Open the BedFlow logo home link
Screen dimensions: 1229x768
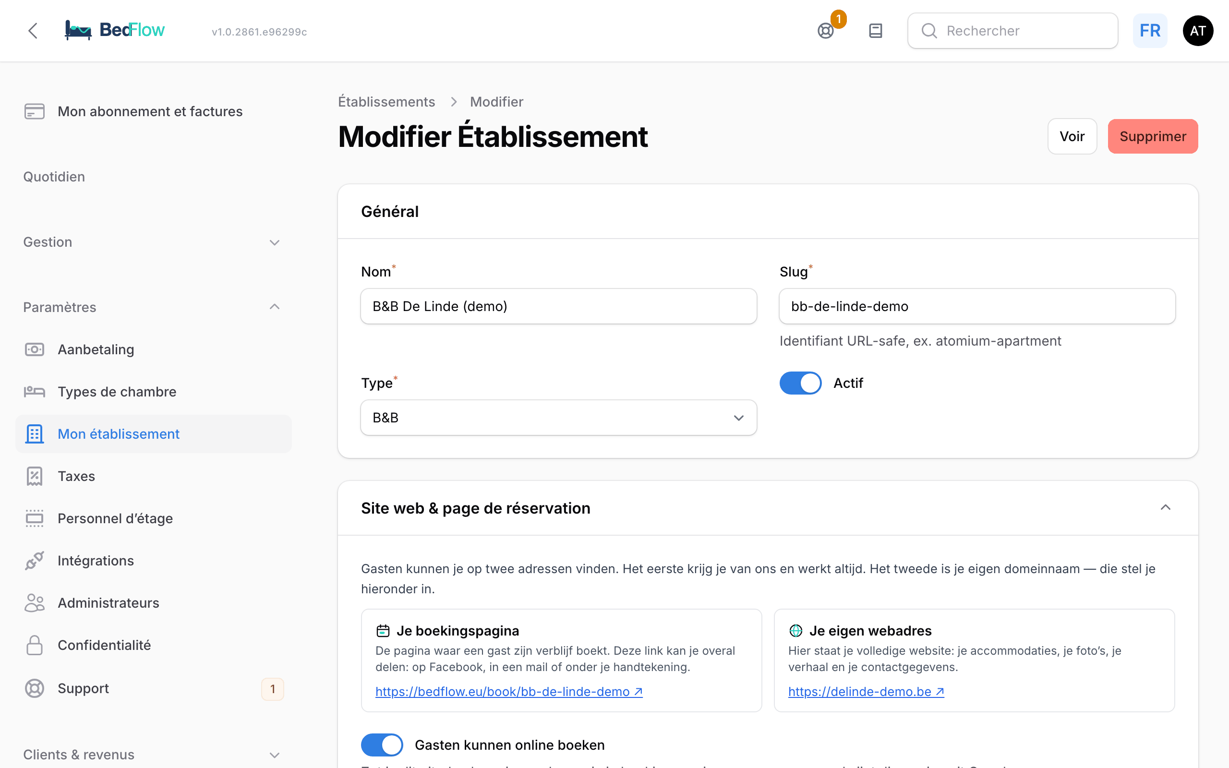pos(115,30)
